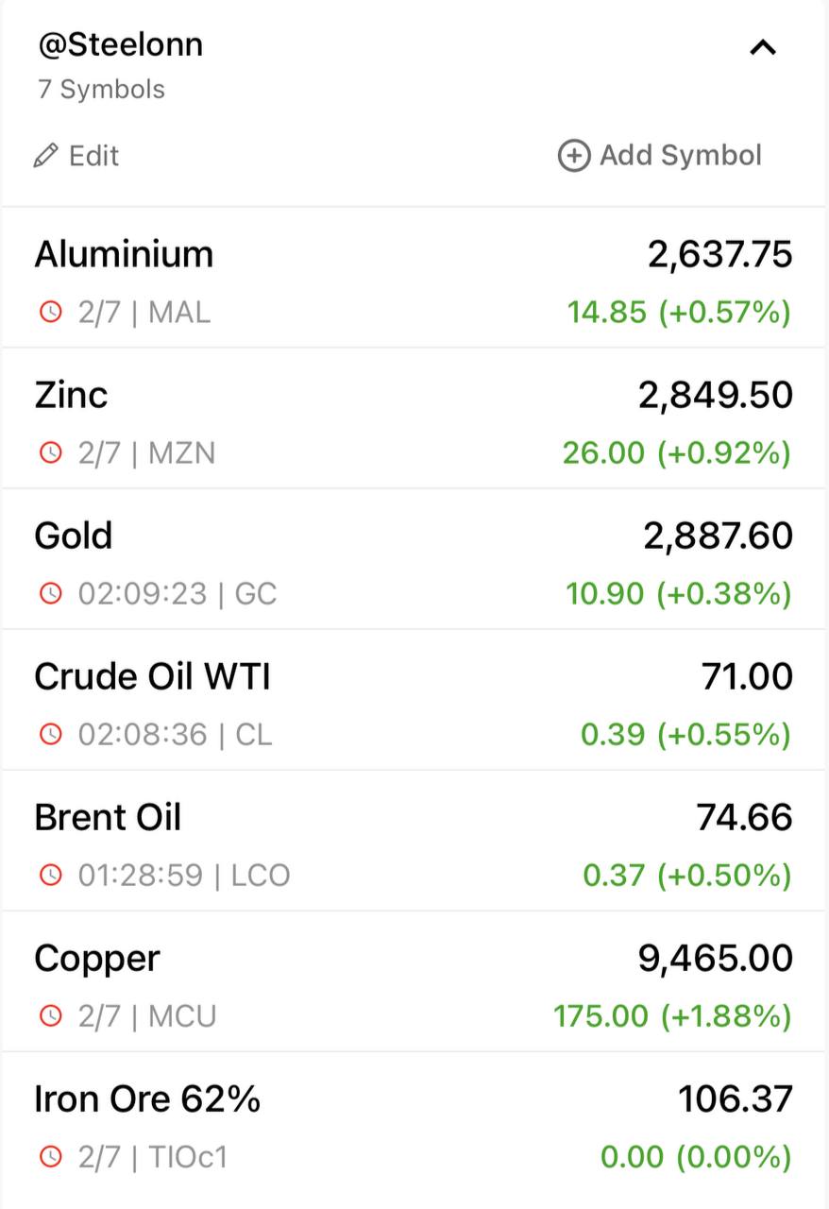Collapse the @Steelonn watchlist chevron
The width and height of the screenshot is (829, 1209).
pyautogui.click(x=762, y=47)
